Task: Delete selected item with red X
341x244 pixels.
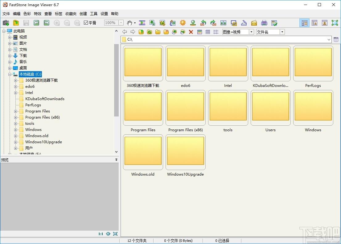Action: (191, 32)
